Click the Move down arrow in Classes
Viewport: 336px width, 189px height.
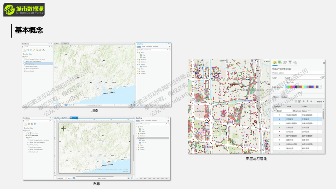click(x=311, y=101)
